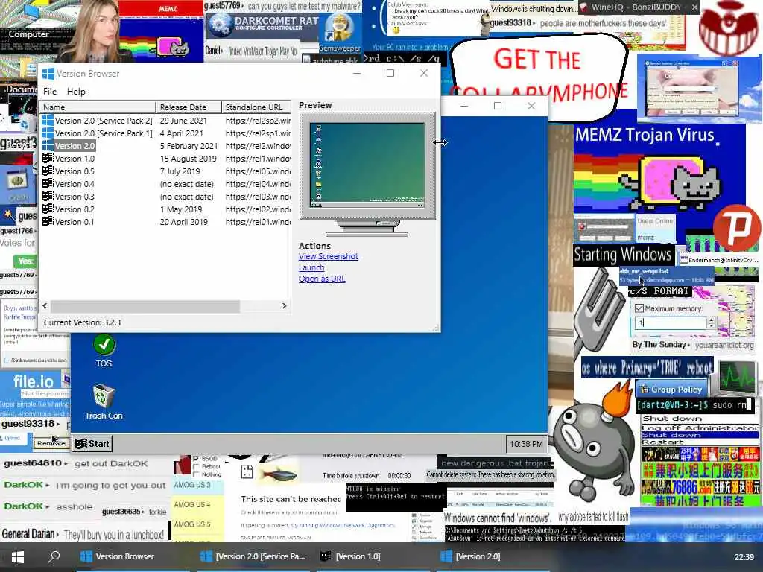This screenshot has width=763, height=572.
Task: Select the Version 0.2 row icon
Action: 47,209
